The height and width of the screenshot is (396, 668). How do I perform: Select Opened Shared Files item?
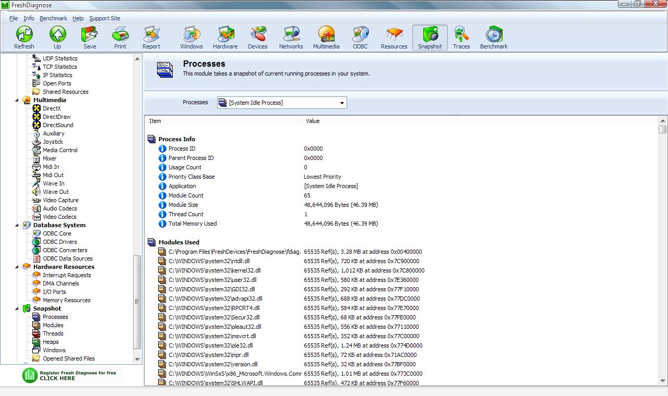pos(68,358)
